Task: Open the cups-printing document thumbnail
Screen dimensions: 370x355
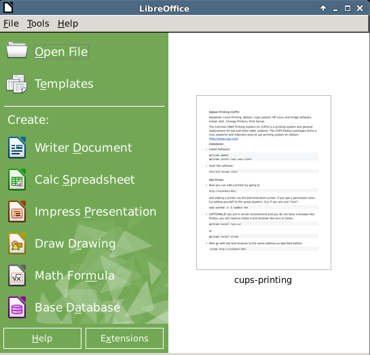Action: (263, 182)
